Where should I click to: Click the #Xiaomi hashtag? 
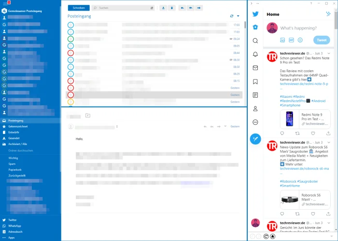(x=286, y=96)
